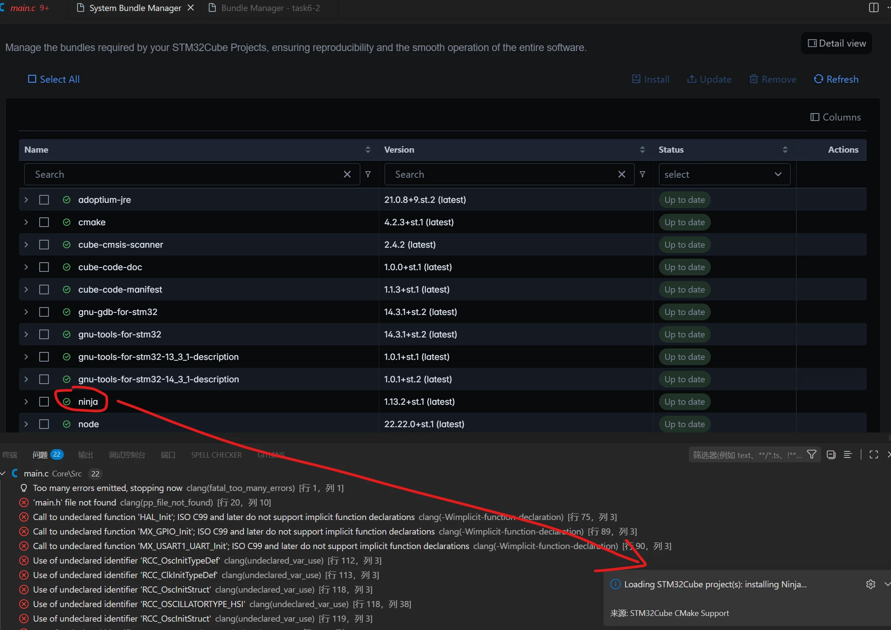Clear the Version search field
Image resolution: width=891 pixels, height=630 pixels.
[621, 174]
